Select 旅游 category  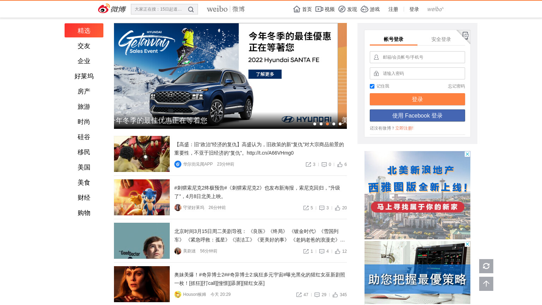tap(84, 107)
